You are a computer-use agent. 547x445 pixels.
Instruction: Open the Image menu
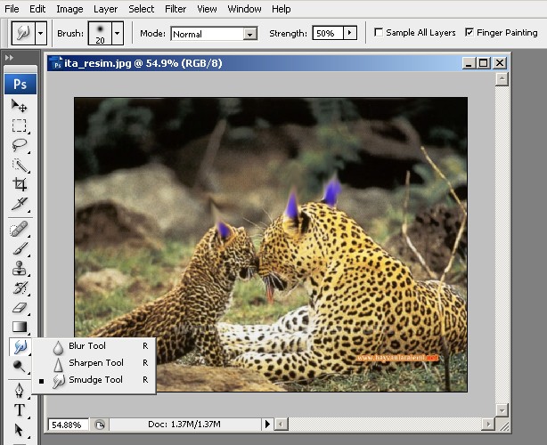pyautogui.click(x=69, y=9)
